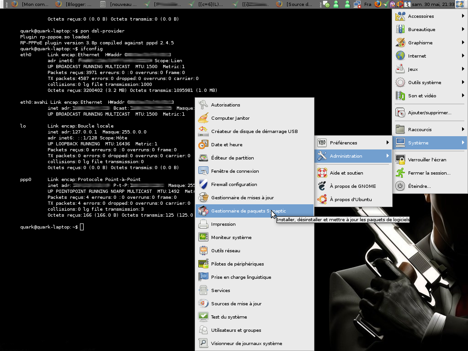The image size is (468, 351).
Task: Open Utilisateurs et groupes
Action: tap(255, 330)
